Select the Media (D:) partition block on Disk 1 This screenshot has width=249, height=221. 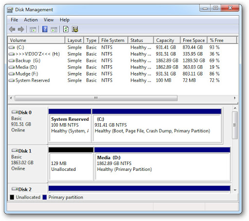pyautogui.click(x=162, y=164)
